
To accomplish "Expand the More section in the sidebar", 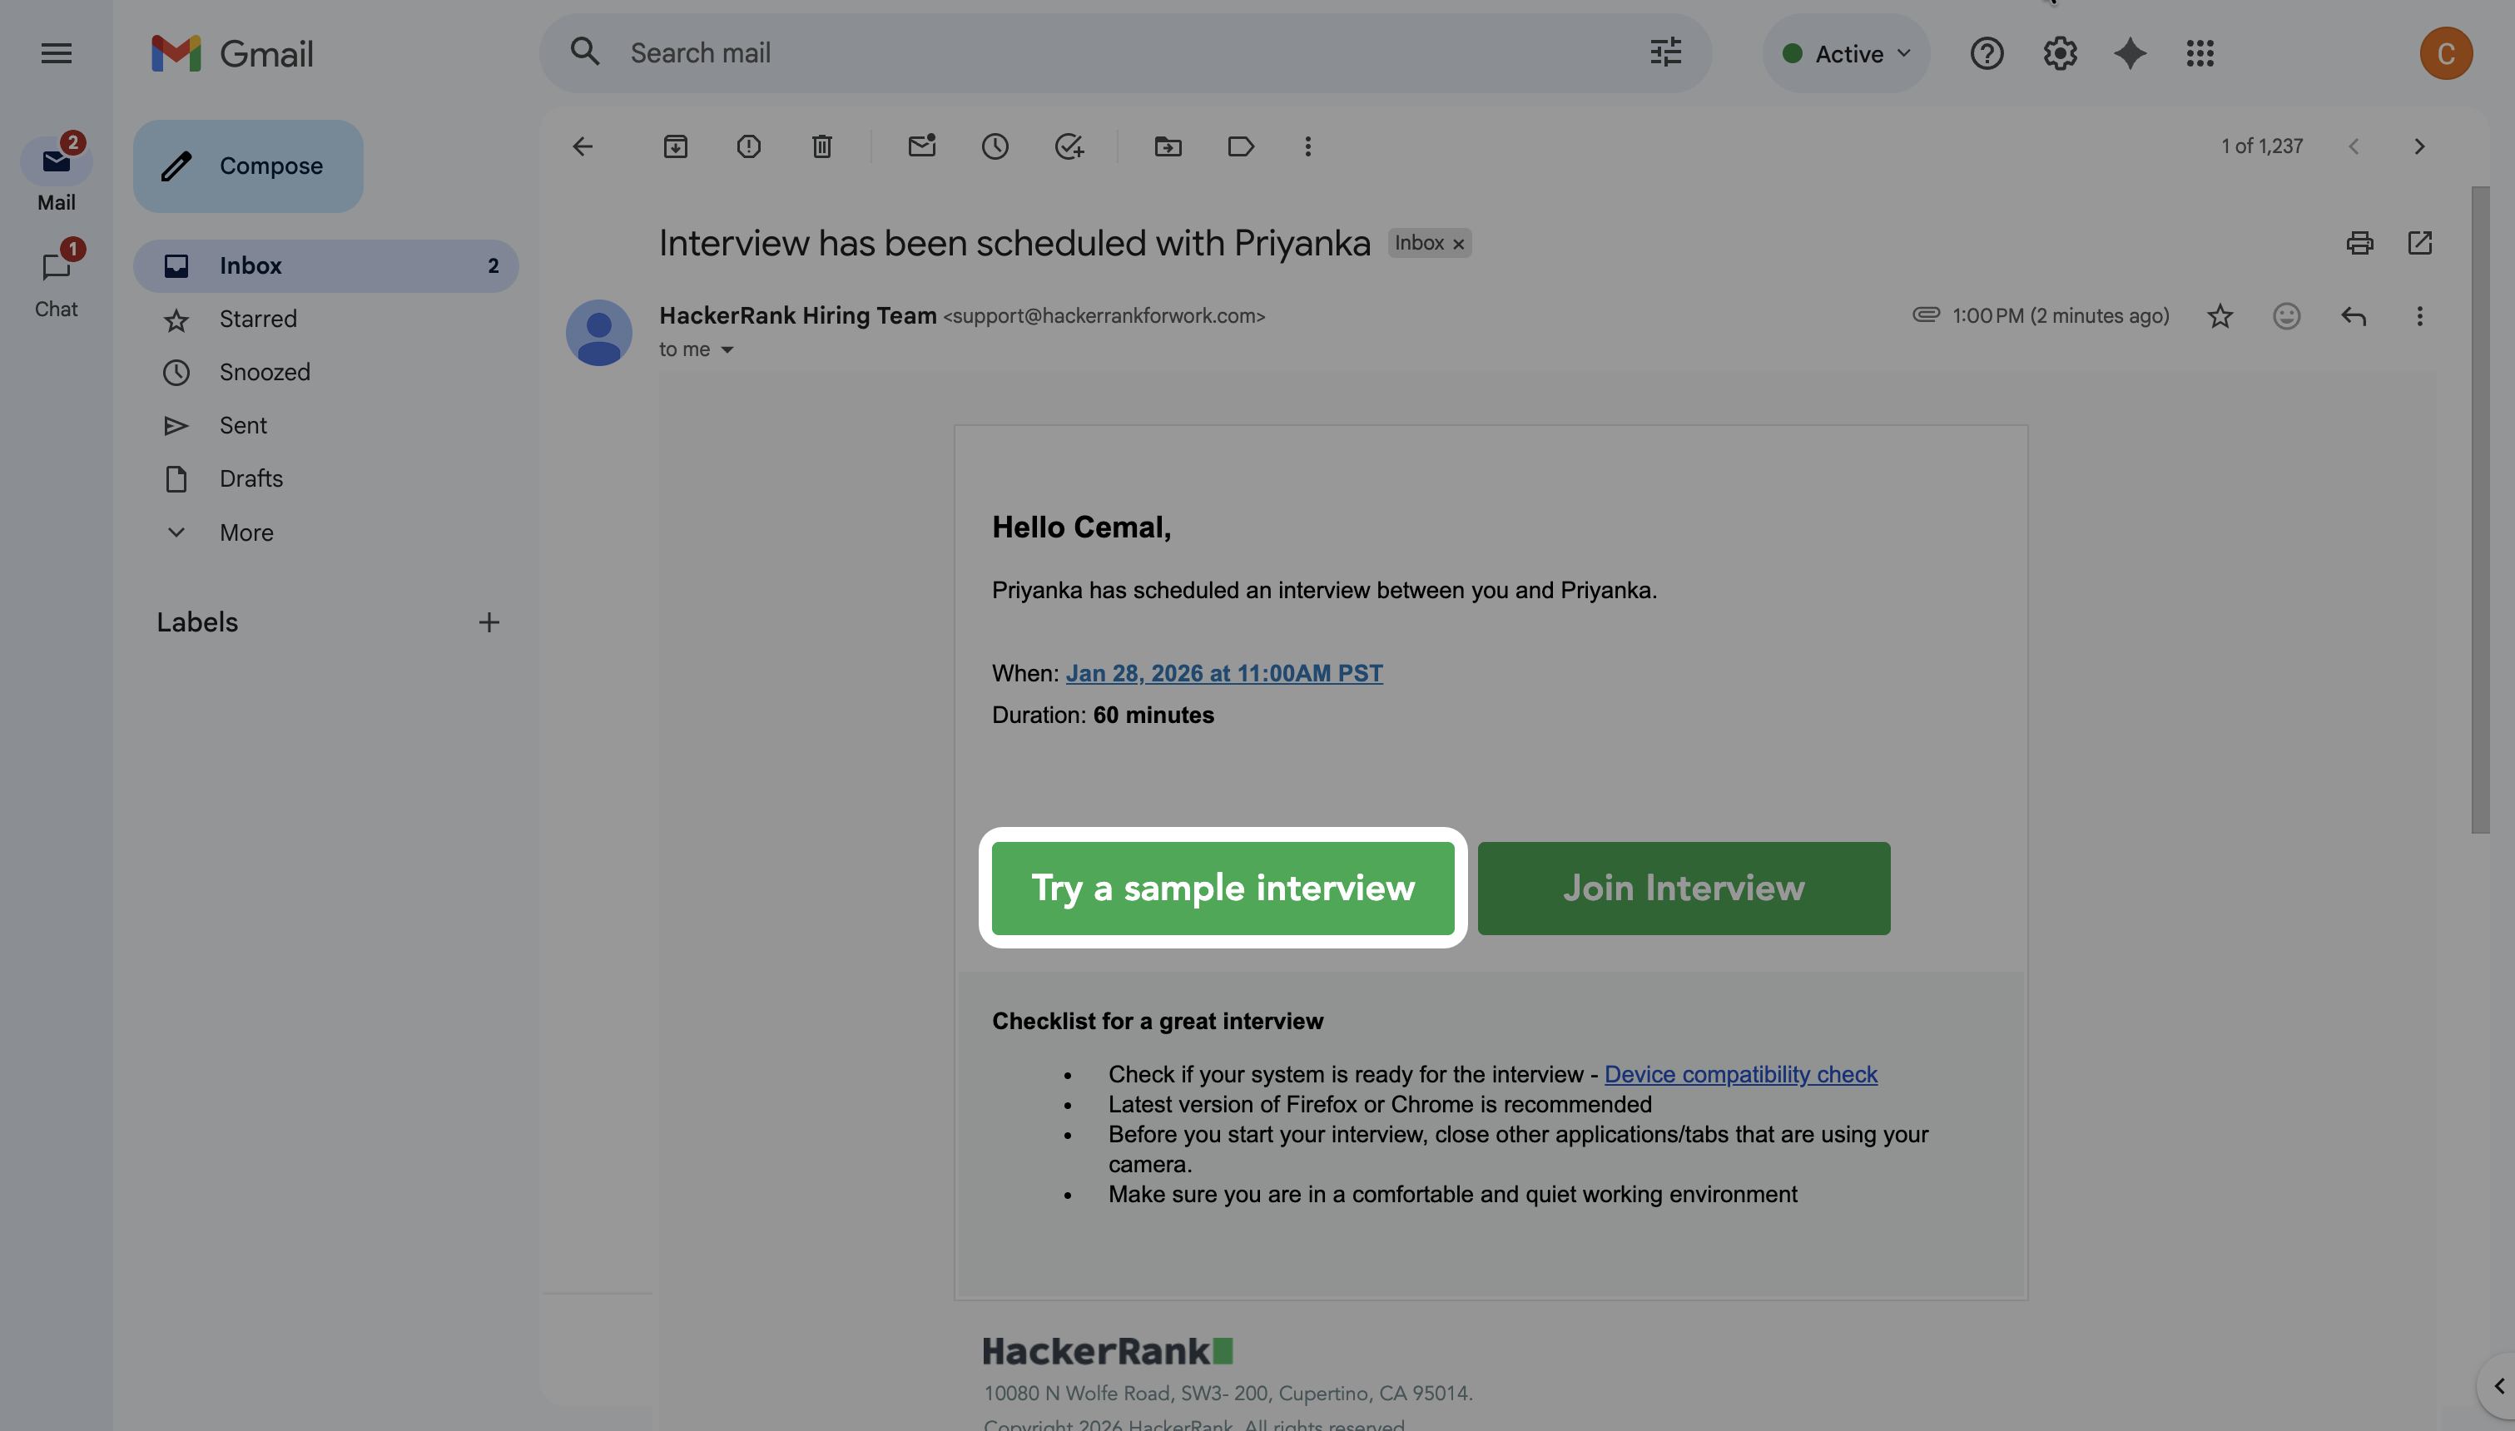I will [x=246, y=532].
